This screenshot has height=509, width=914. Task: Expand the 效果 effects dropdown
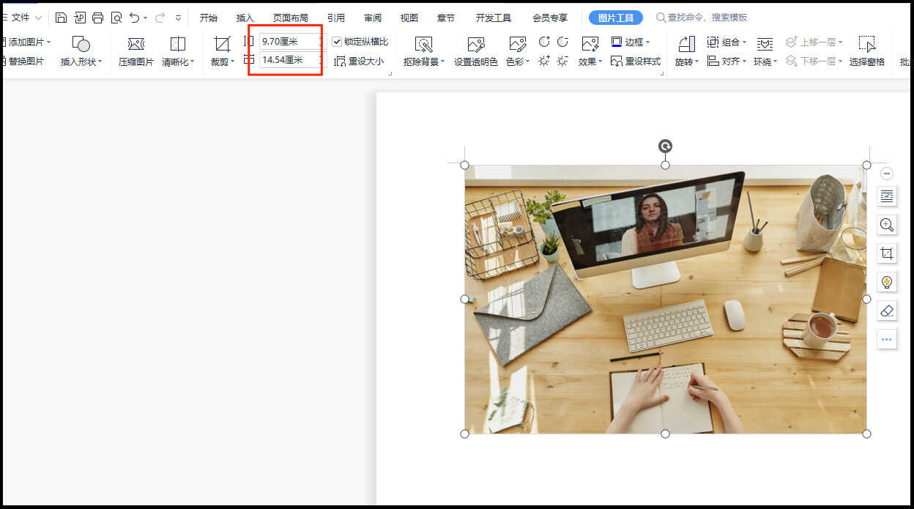tap(600, 62)
